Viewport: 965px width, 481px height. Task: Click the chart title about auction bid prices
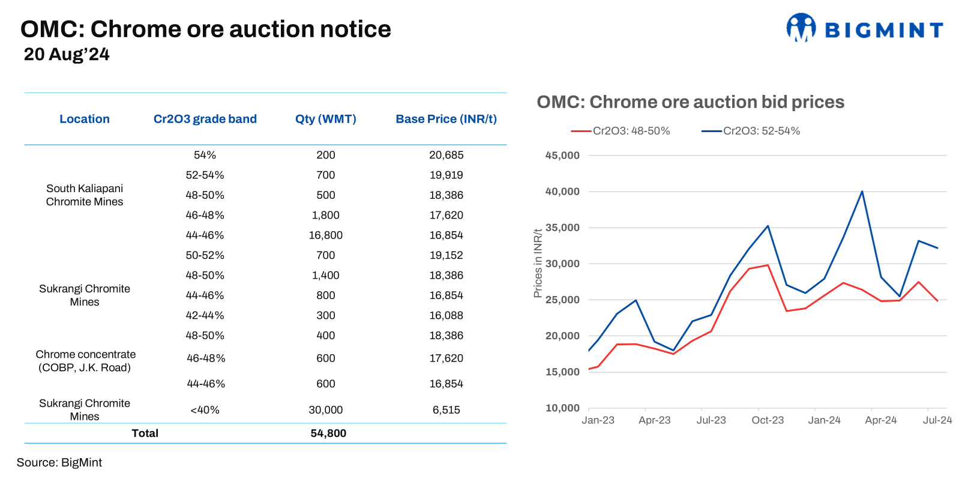pos(690,102)
